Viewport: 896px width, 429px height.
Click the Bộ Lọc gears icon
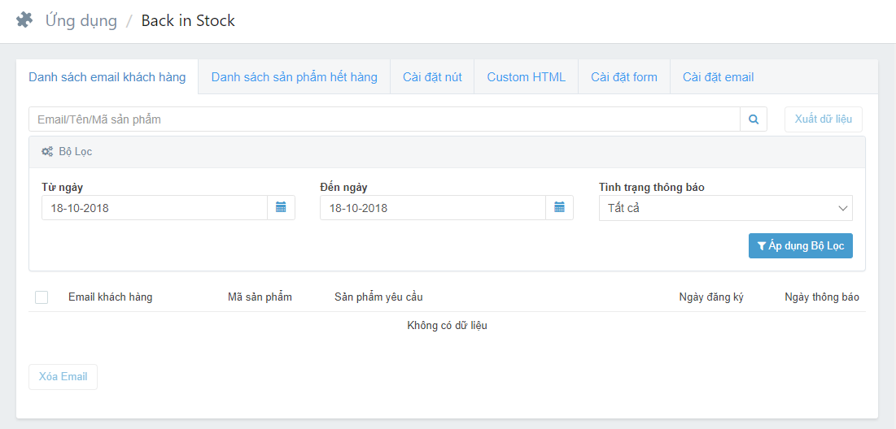pos(47,152)
